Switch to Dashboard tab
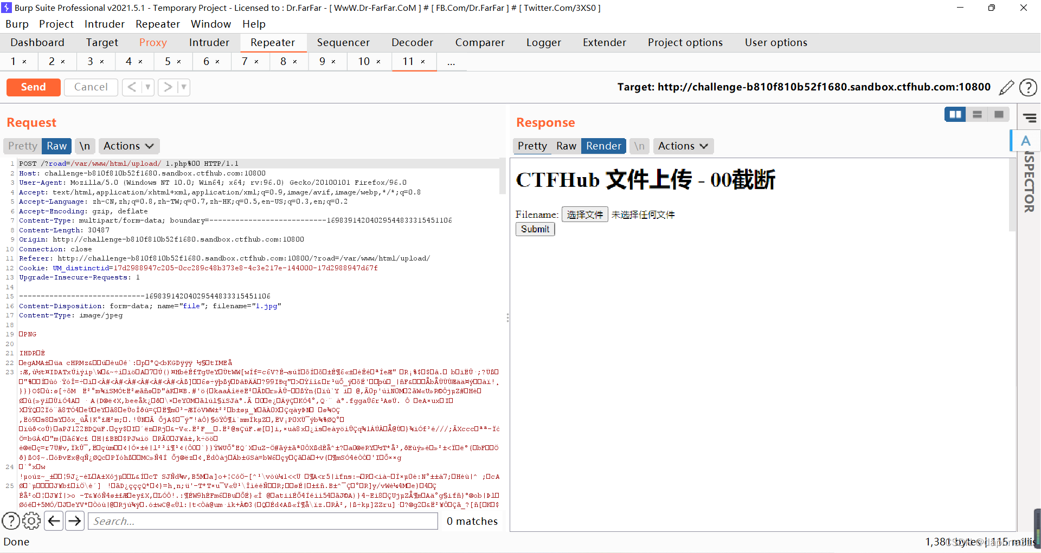The height and width of the screenshot is (553, 1041). [37, 43]
